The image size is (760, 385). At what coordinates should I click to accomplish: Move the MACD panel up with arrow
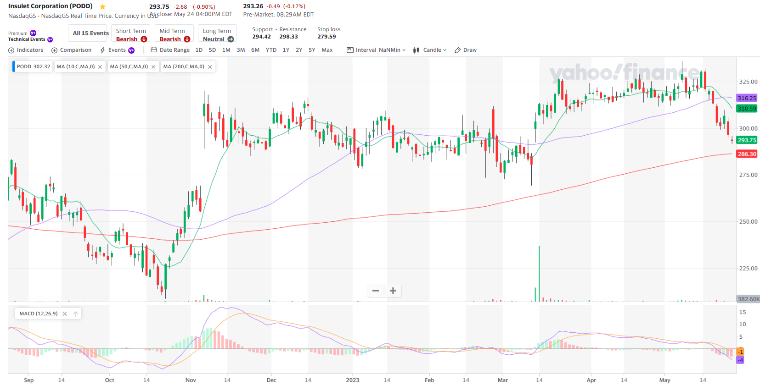76,314
